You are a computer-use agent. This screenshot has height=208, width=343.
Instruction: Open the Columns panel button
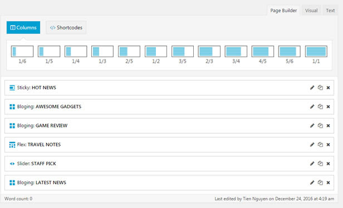click(23, 27)
